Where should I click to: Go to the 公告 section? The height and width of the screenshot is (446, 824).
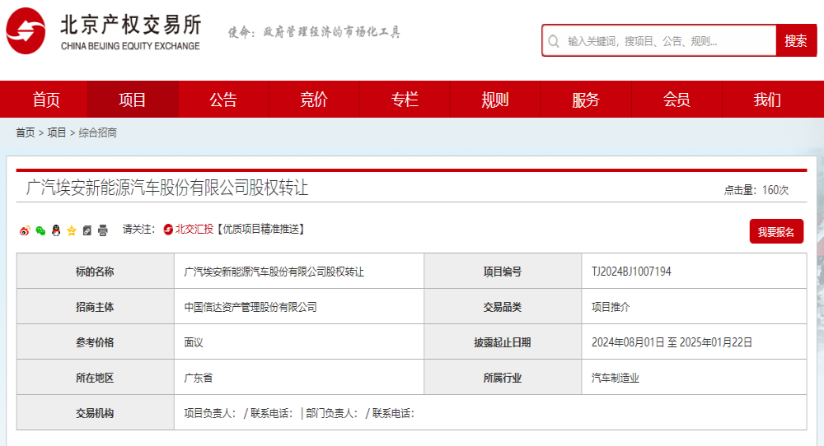[x=223, y=100]
